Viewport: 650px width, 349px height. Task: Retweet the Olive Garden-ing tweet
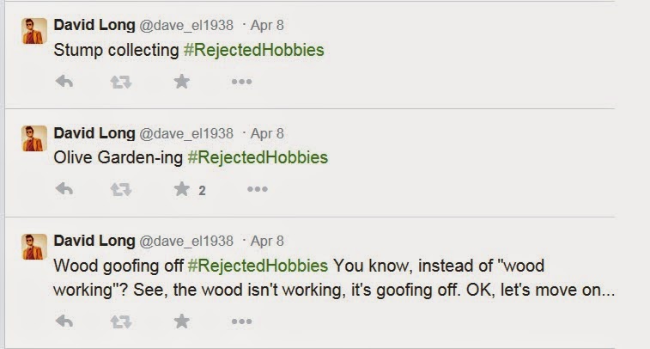click(120, 190)
